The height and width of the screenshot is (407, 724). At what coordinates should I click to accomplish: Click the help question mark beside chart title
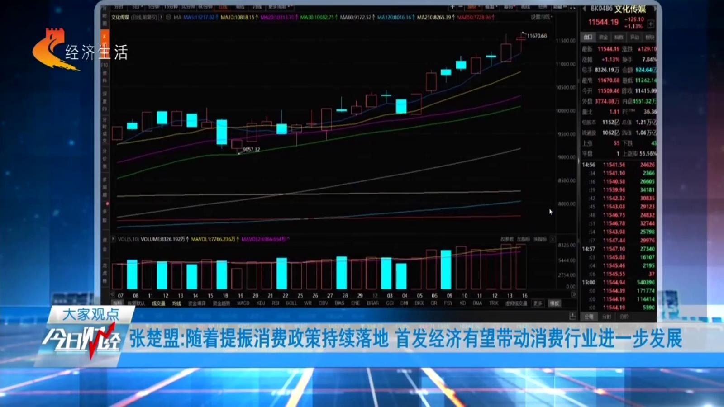pos(161,17)
